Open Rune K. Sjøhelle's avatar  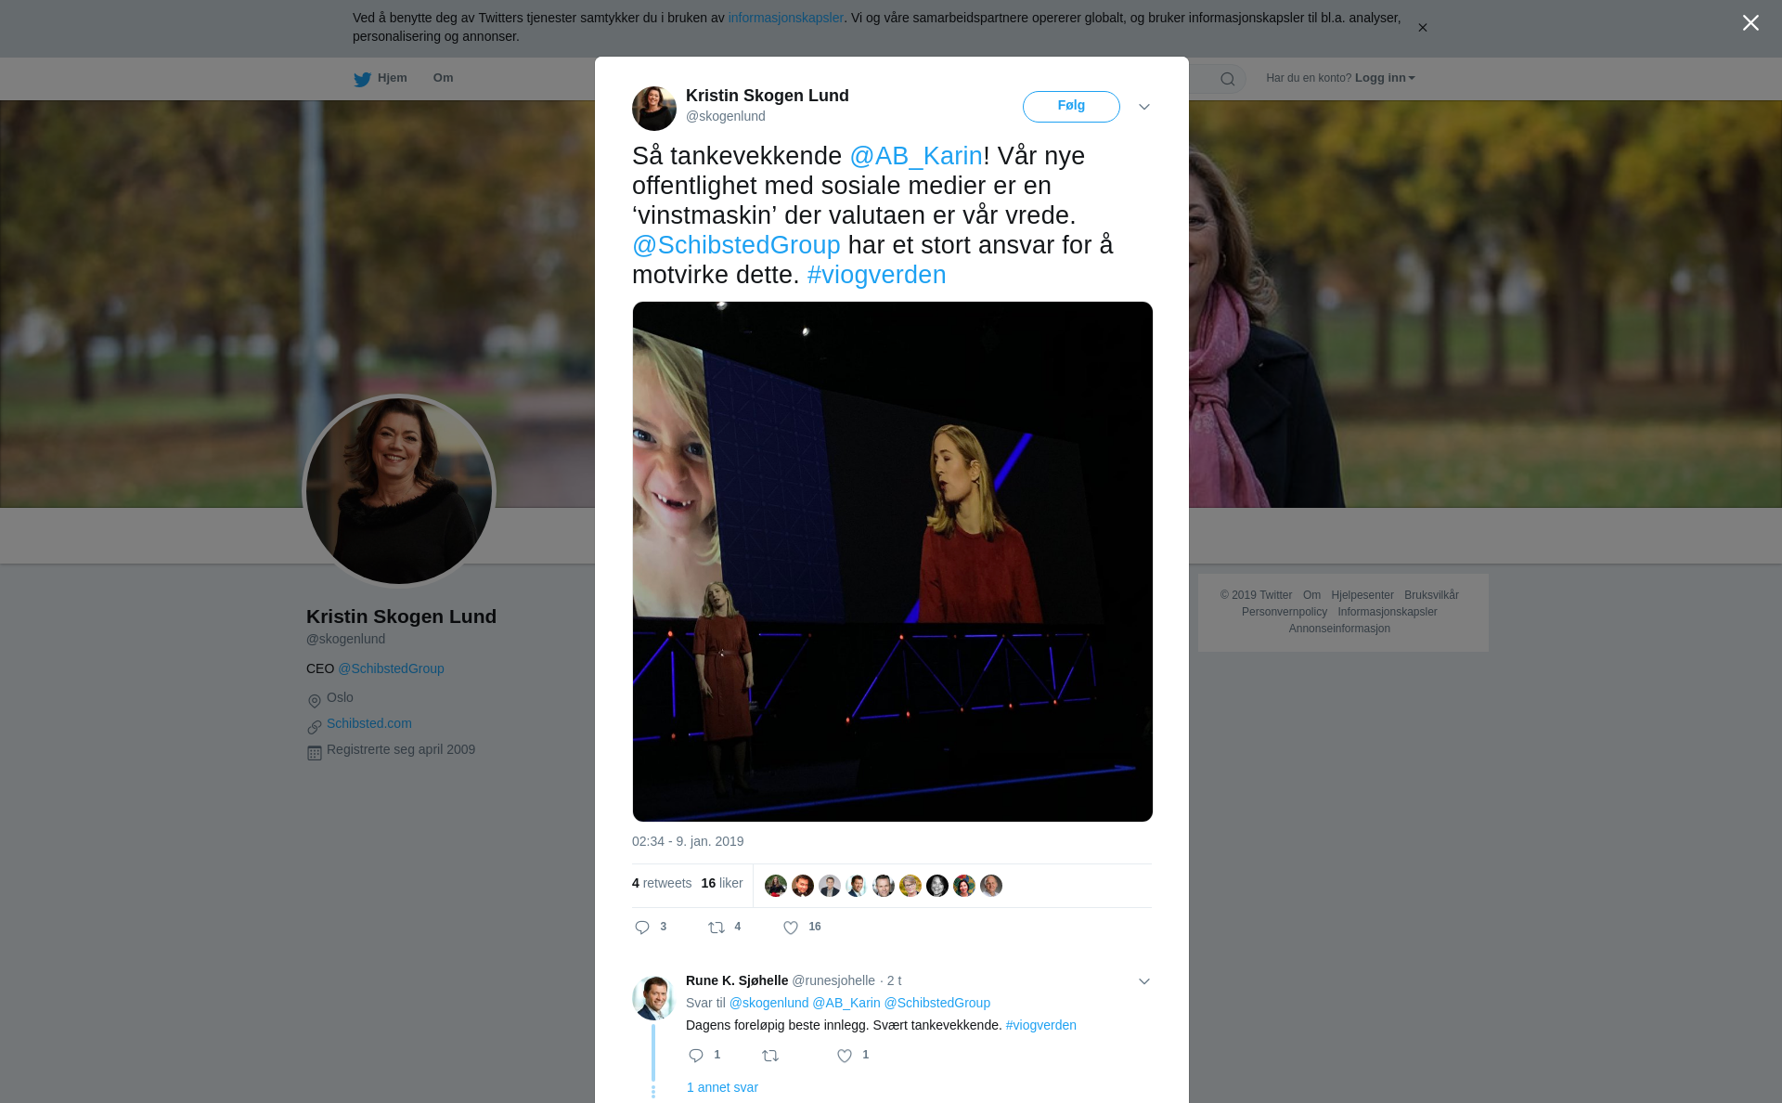pos(654,998)
